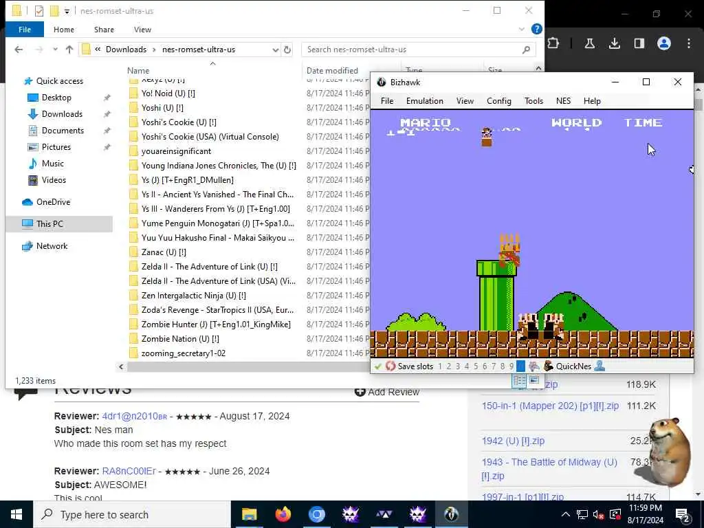Click the search magnifier icon in Explorer search box

526,49
